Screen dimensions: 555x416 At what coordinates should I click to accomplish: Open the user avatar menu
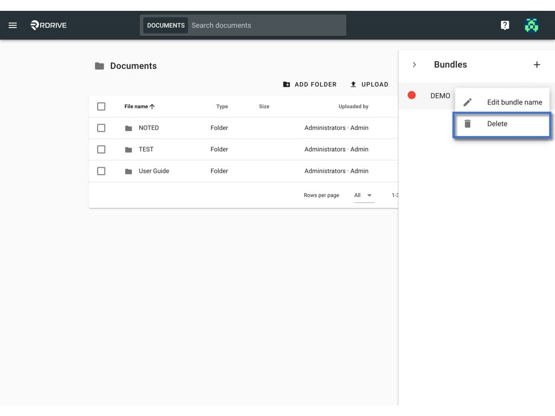coord(531,25)
